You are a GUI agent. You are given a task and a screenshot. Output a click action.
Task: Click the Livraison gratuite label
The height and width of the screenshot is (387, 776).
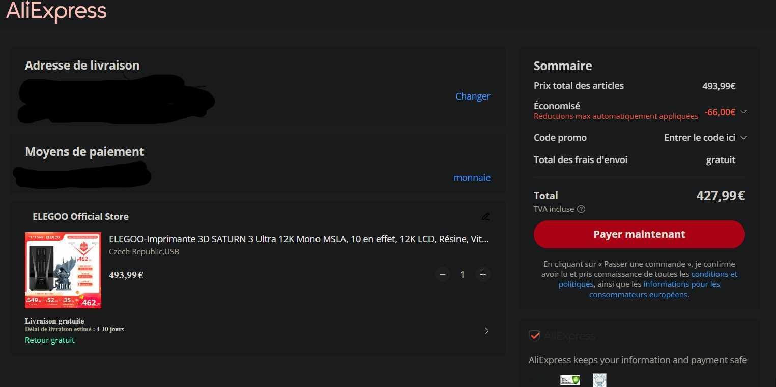(x=54, y=321)
